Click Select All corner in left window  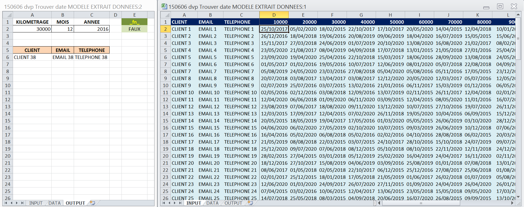click(8, 15)
